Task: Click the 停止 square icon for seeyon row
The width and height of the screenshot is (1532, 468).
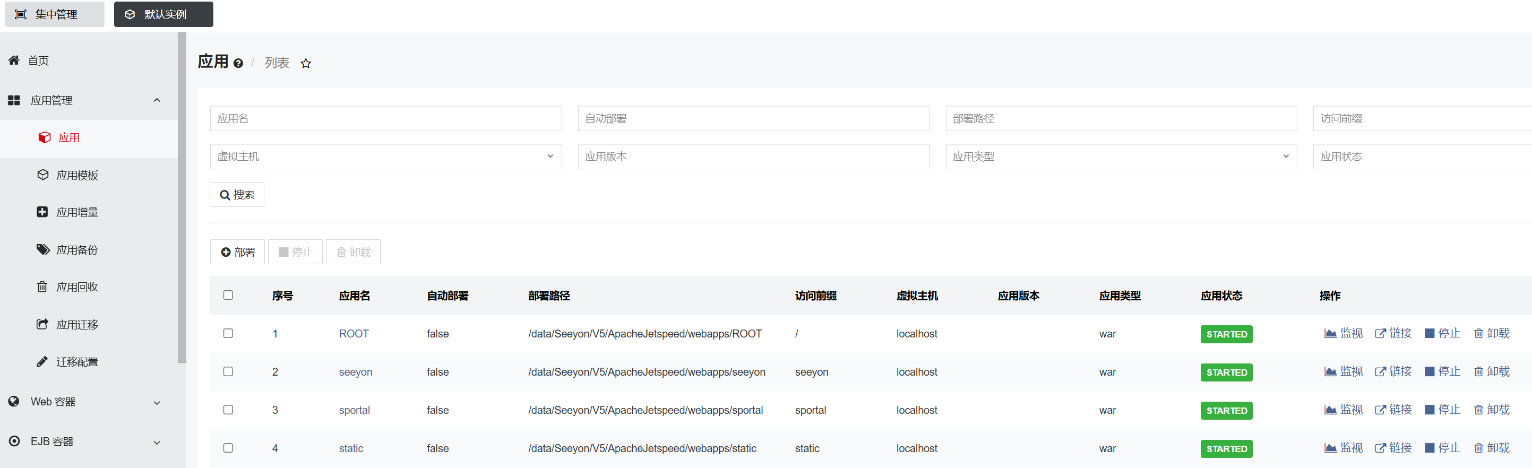Action: click(x=1430, y=371)
